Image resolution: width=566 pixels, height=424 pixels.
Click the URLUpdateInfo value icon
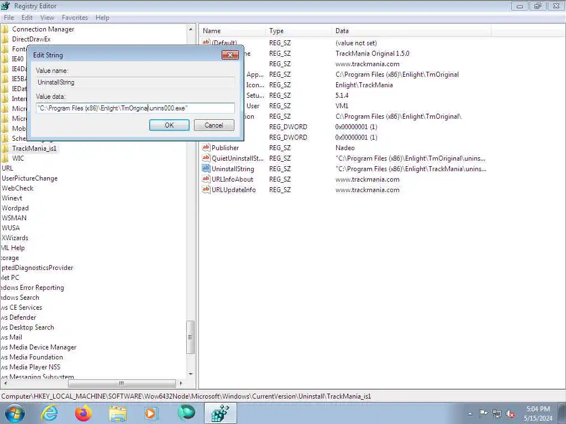tap(206, 189)
